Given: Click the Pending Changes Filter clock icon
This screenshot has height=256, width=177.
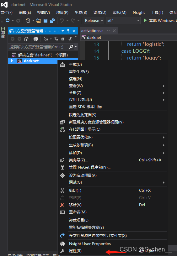Looking at the screenshot, I should [x=46, y=39].
